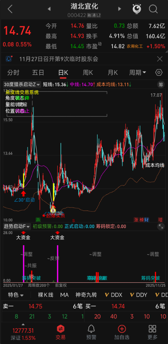
Task: Add stock via 加自选 plus icon
Action: click(x=122, y=332)
